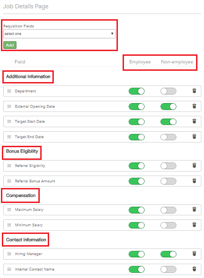This screenshot has width=204, height=278.
Task: Click the Target End Date label
Action: point(29,137)
